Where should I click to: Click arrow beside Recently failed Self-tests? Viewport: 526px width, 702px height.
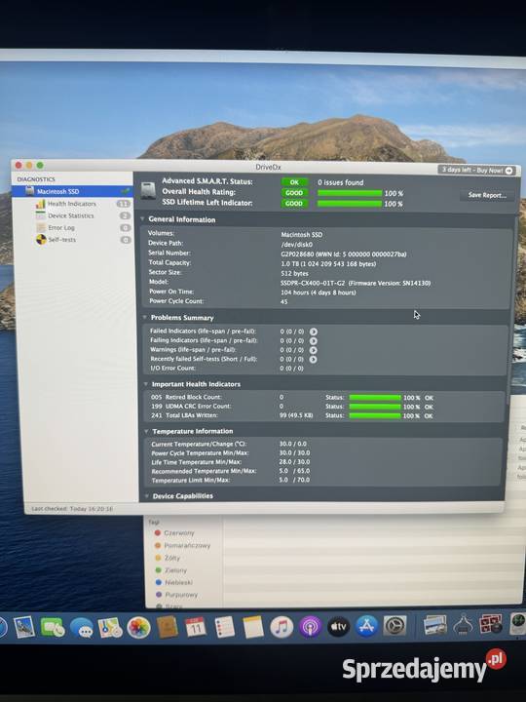point(313,359)
